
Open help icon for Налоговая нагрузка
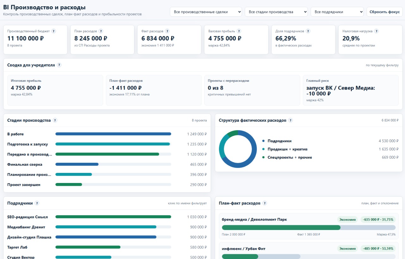[x=376, y=31]
